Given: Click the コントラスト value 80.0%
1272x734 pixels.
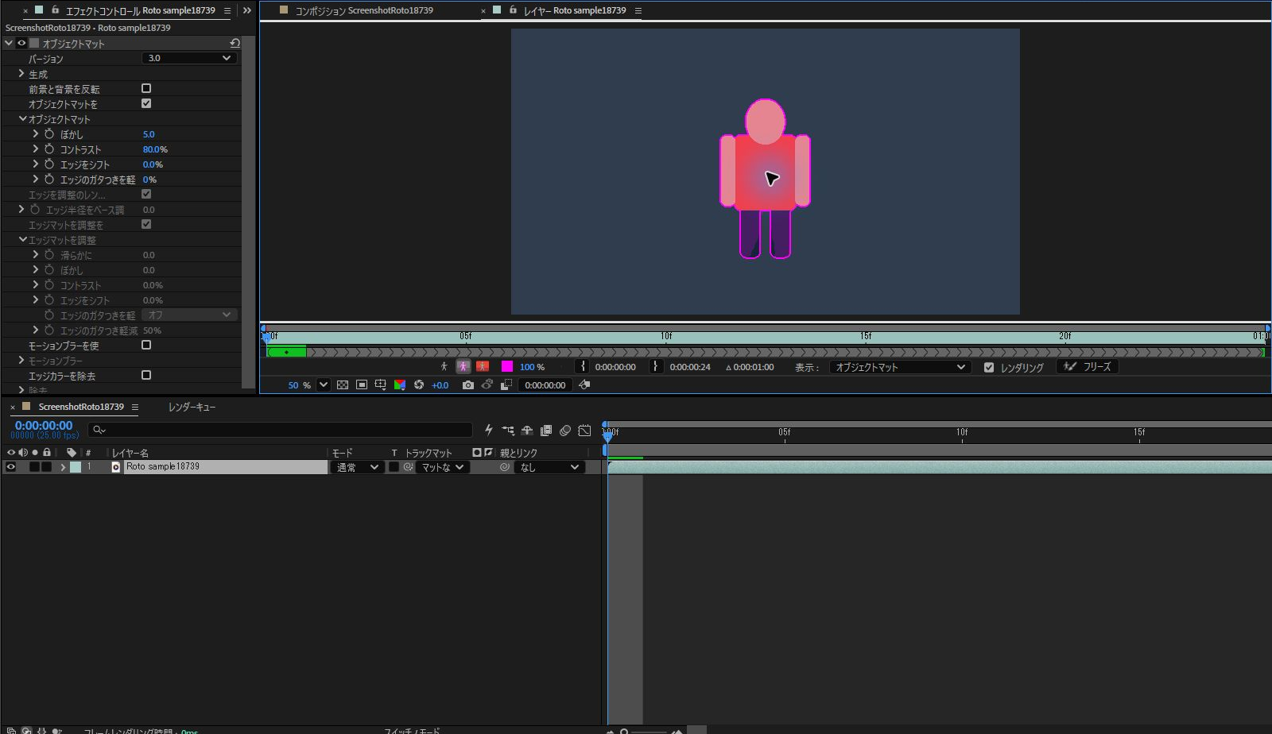Looking at the screenshot, I should click(155, 149).
